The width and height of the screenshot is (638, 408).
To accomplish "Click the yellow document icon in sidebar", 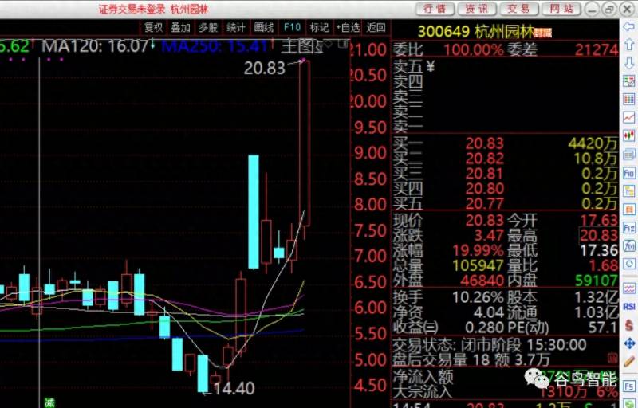I will click(629, 191).
